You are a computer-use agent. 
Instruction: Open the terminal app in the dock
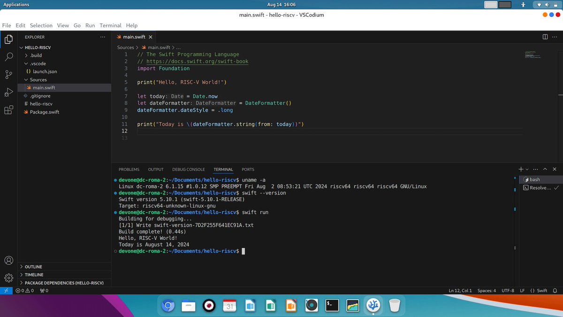coord(332,306)
